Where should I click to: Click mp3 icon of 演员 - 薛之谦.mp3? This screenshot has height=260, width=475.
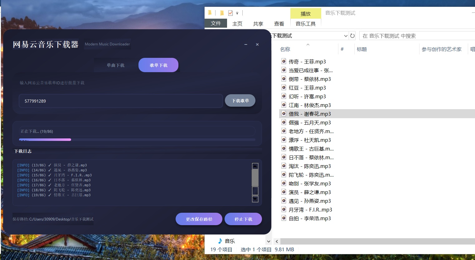point(284,192)
